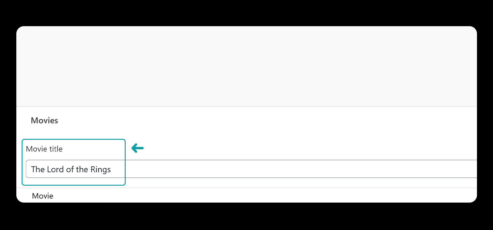This screenshot has width=493, height=230.
Task: Click the divider line below title input
Action: [x=246, y=188]
